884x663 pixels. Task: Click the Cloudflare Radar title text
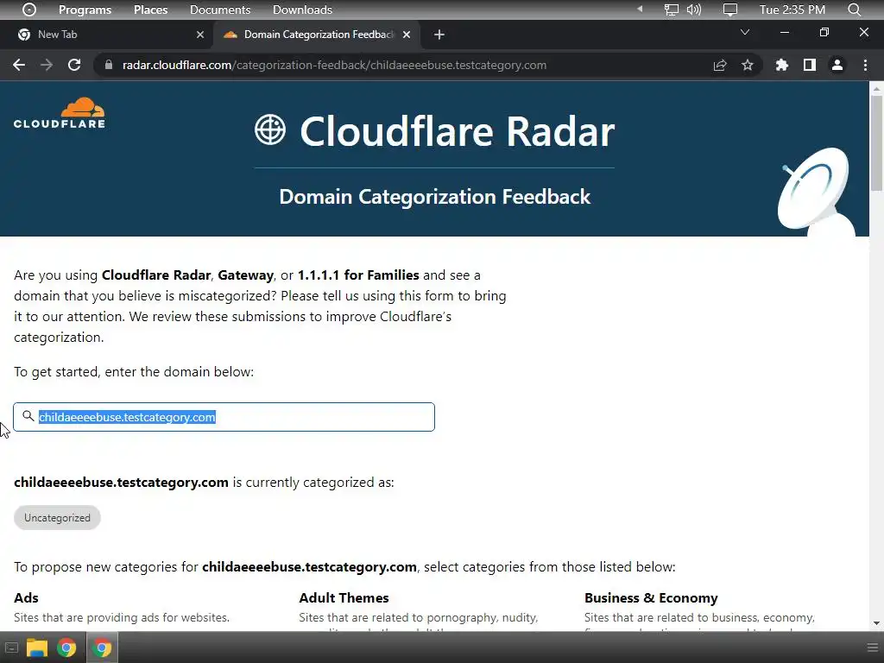point(458,131)
